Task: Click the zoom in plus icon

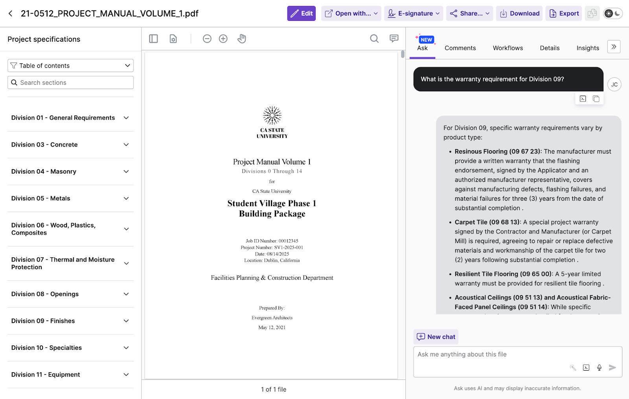Action: (x=223, y=39)
